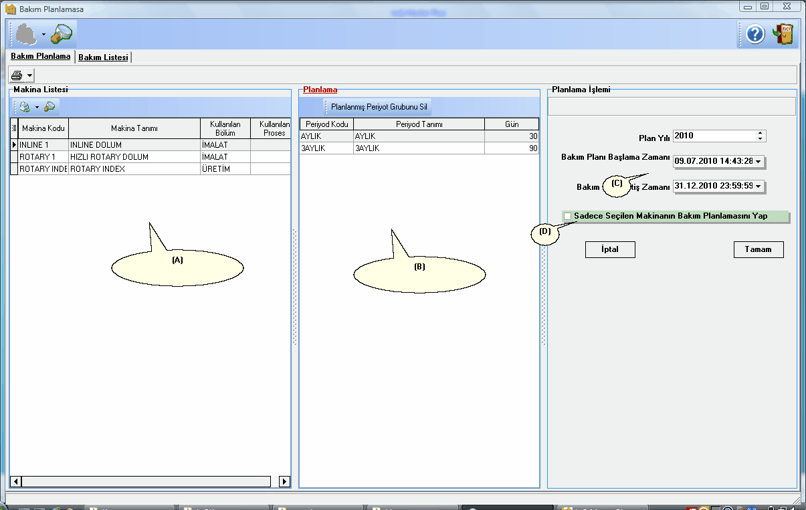This screenshot has height=510, width=806.
Task: Open dropdown arrow in Makina Listesi toolbar
Action: click(x=37, y=107)
